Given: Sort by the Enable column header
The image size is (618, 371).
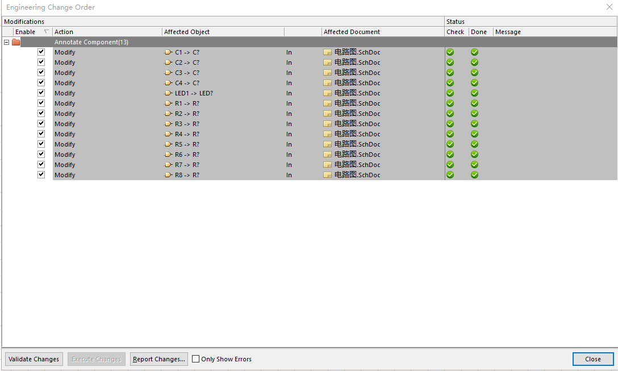Looking at the screenshot, I should [32, 32].
